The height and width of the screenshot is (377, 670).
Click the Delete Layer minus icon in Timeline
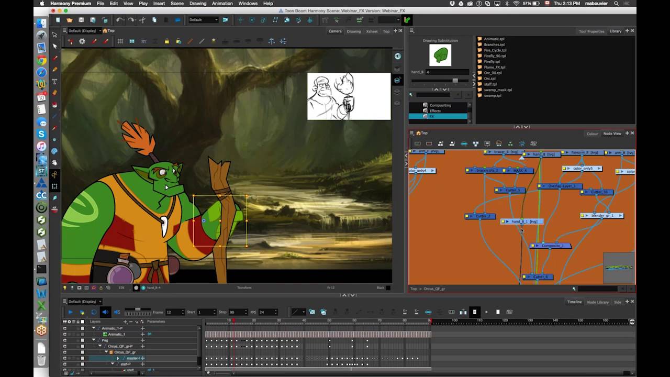[x=131, y=321]
